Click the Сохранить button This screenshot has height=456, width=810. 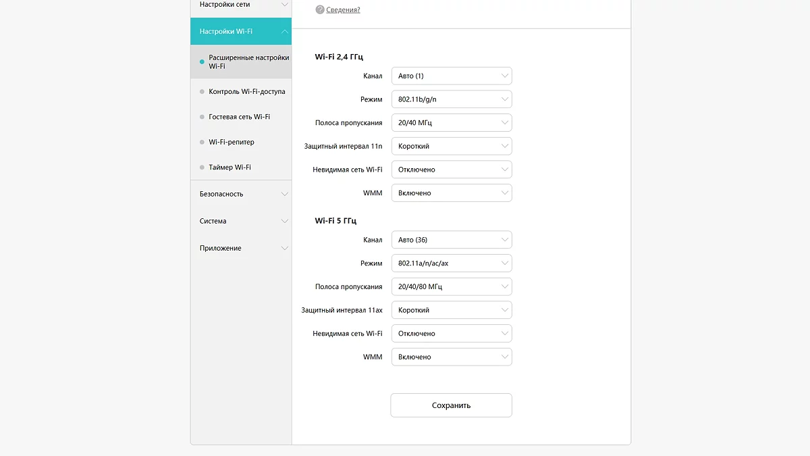click(x=451, y=405)
